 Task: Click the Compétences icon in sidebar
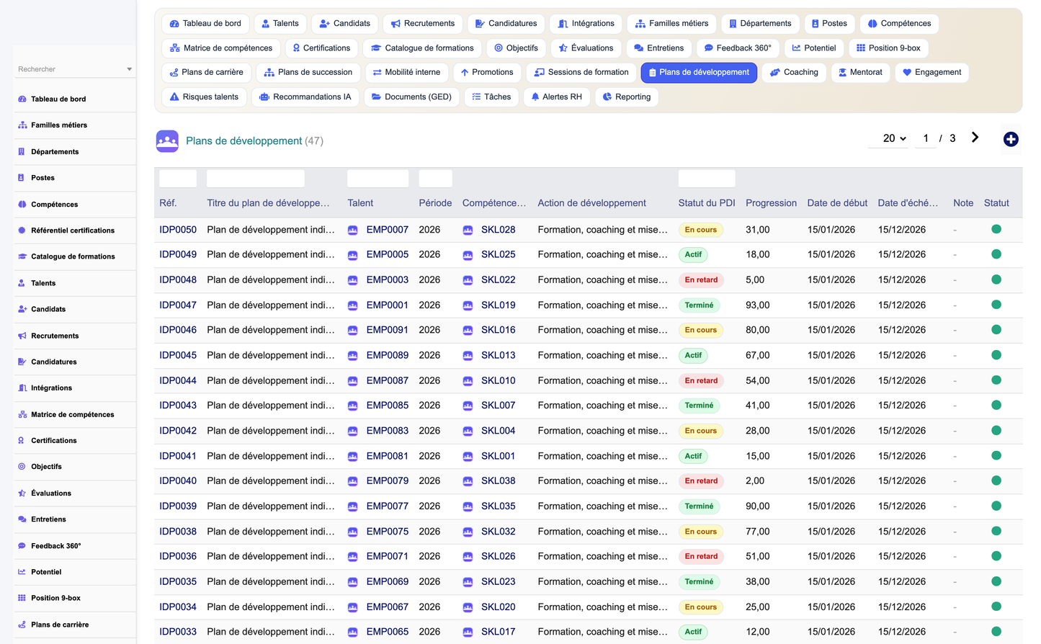22,205
